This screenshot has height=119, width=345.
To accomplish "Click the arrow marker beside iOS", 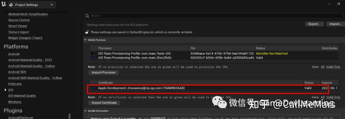I will (x=5, y=90).
